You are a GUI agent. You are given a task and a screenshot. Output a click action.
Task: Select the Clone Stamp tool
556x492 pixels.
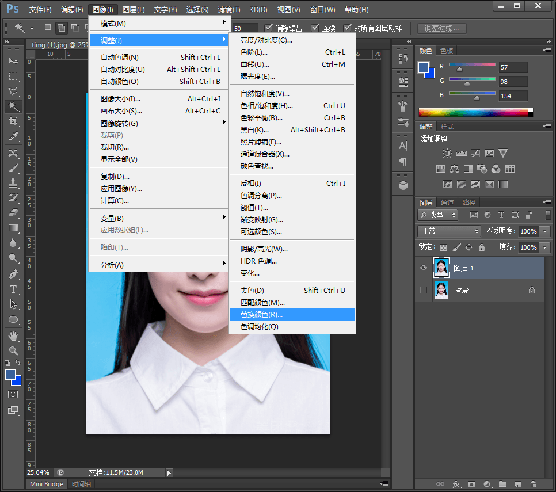[x=13, y=183]
